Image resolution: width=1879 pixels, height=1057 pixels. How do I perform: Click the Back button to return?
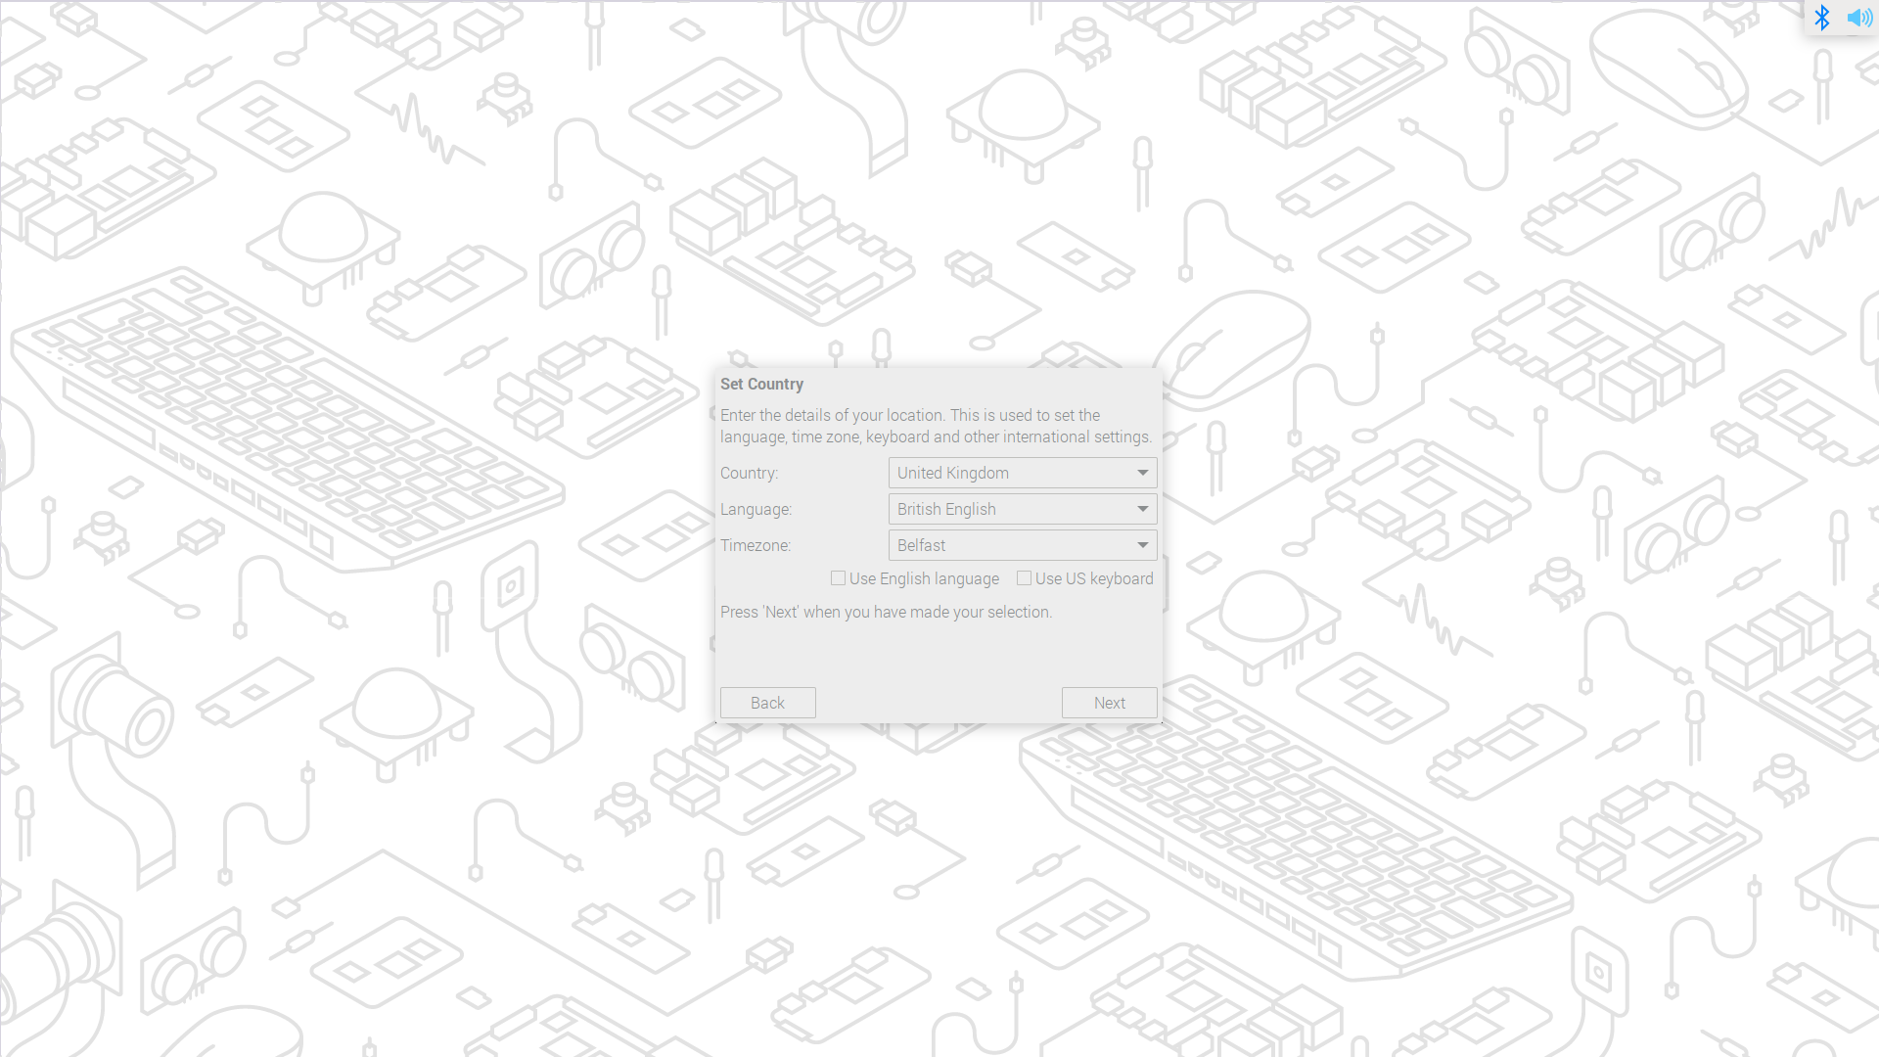[x=768, y=702]
